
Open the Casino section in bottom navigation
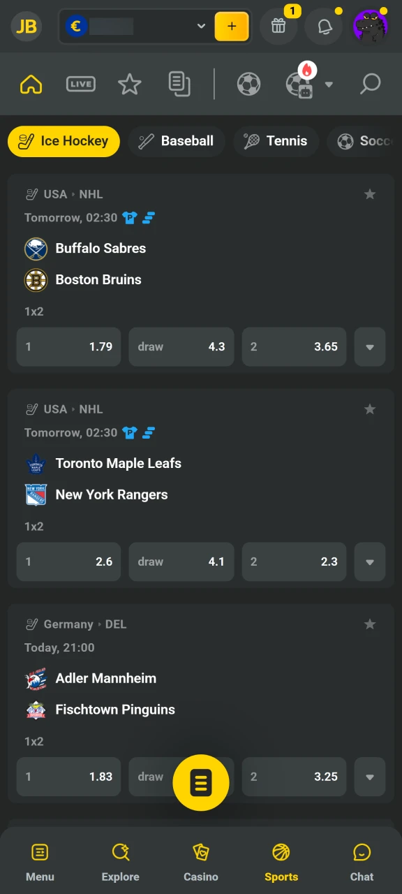pyautogui.click(x=201, y=861)
